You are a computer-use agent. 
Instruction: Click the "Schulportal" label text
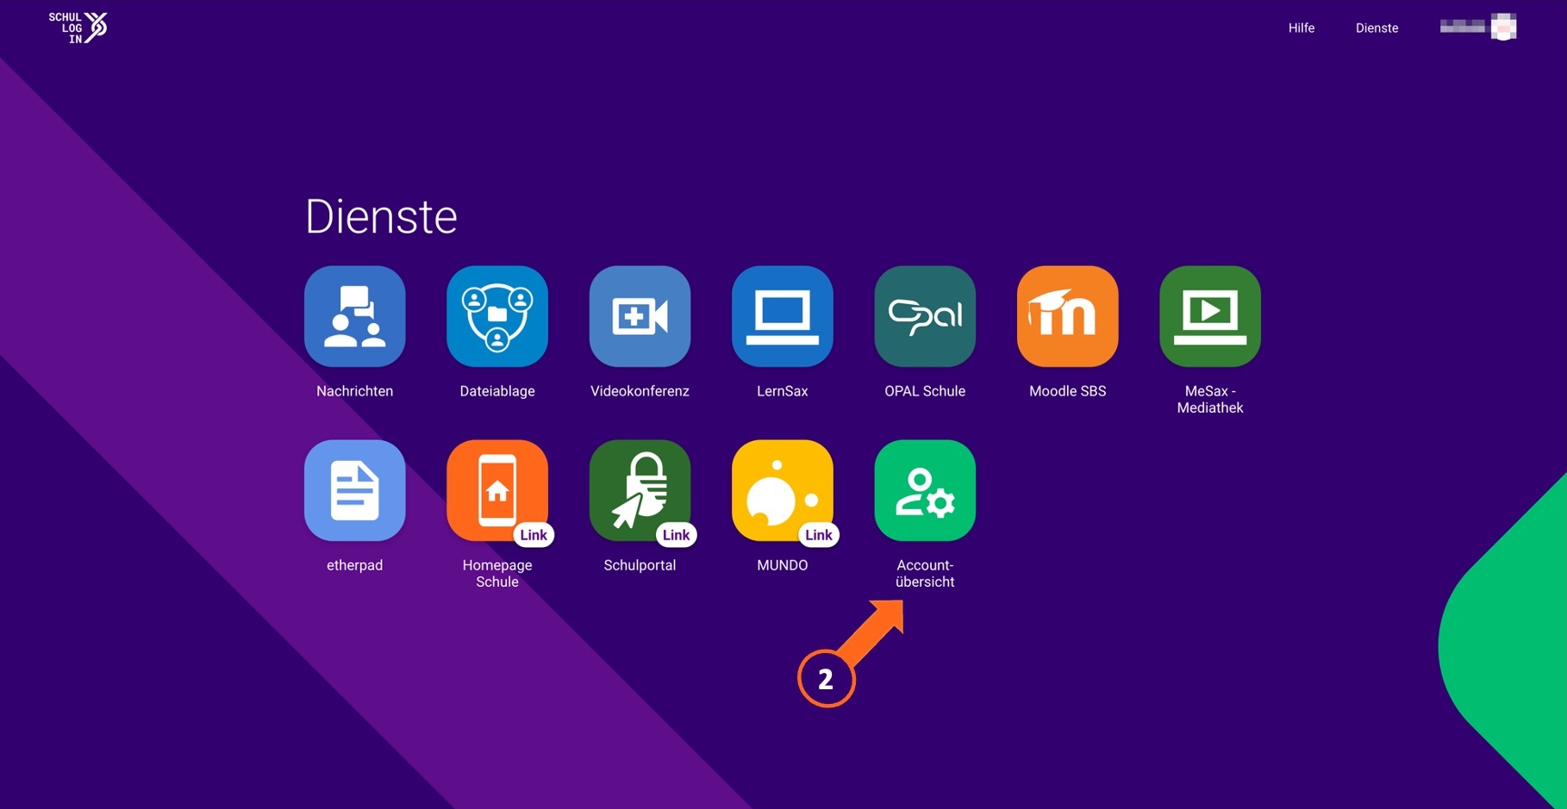point(640,565)
